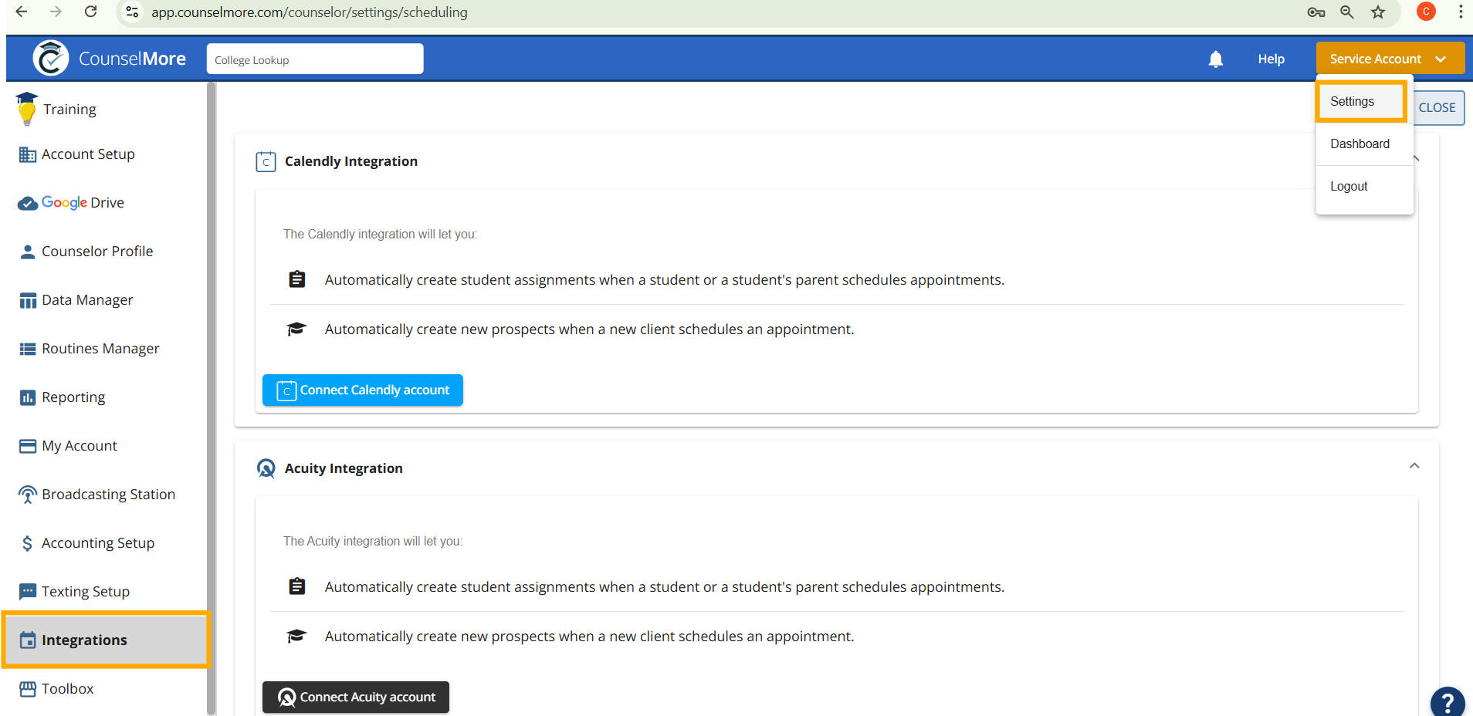Click the browser reload icon
This screenshot has height=716, width=1473.
pyautogui.click(x=91, y=12)
